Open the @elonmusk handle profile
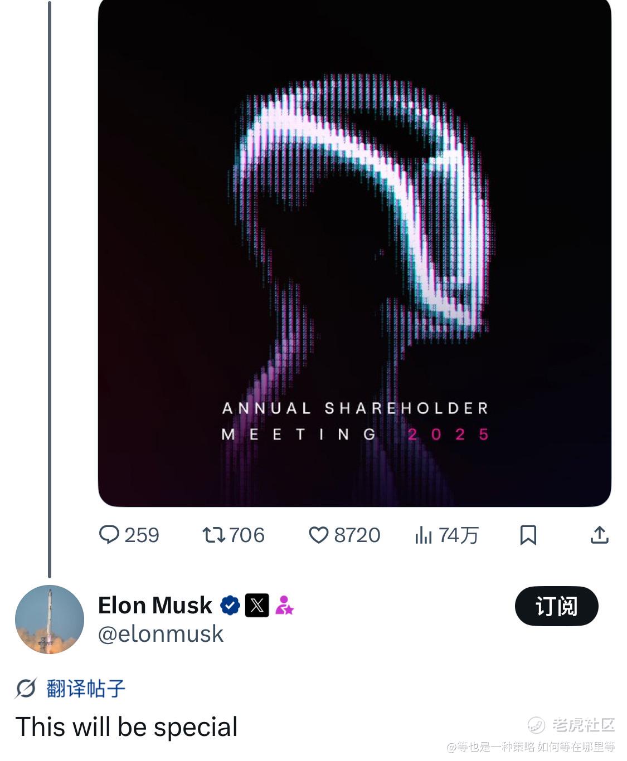The image size is (627, 761). (161, 634)
